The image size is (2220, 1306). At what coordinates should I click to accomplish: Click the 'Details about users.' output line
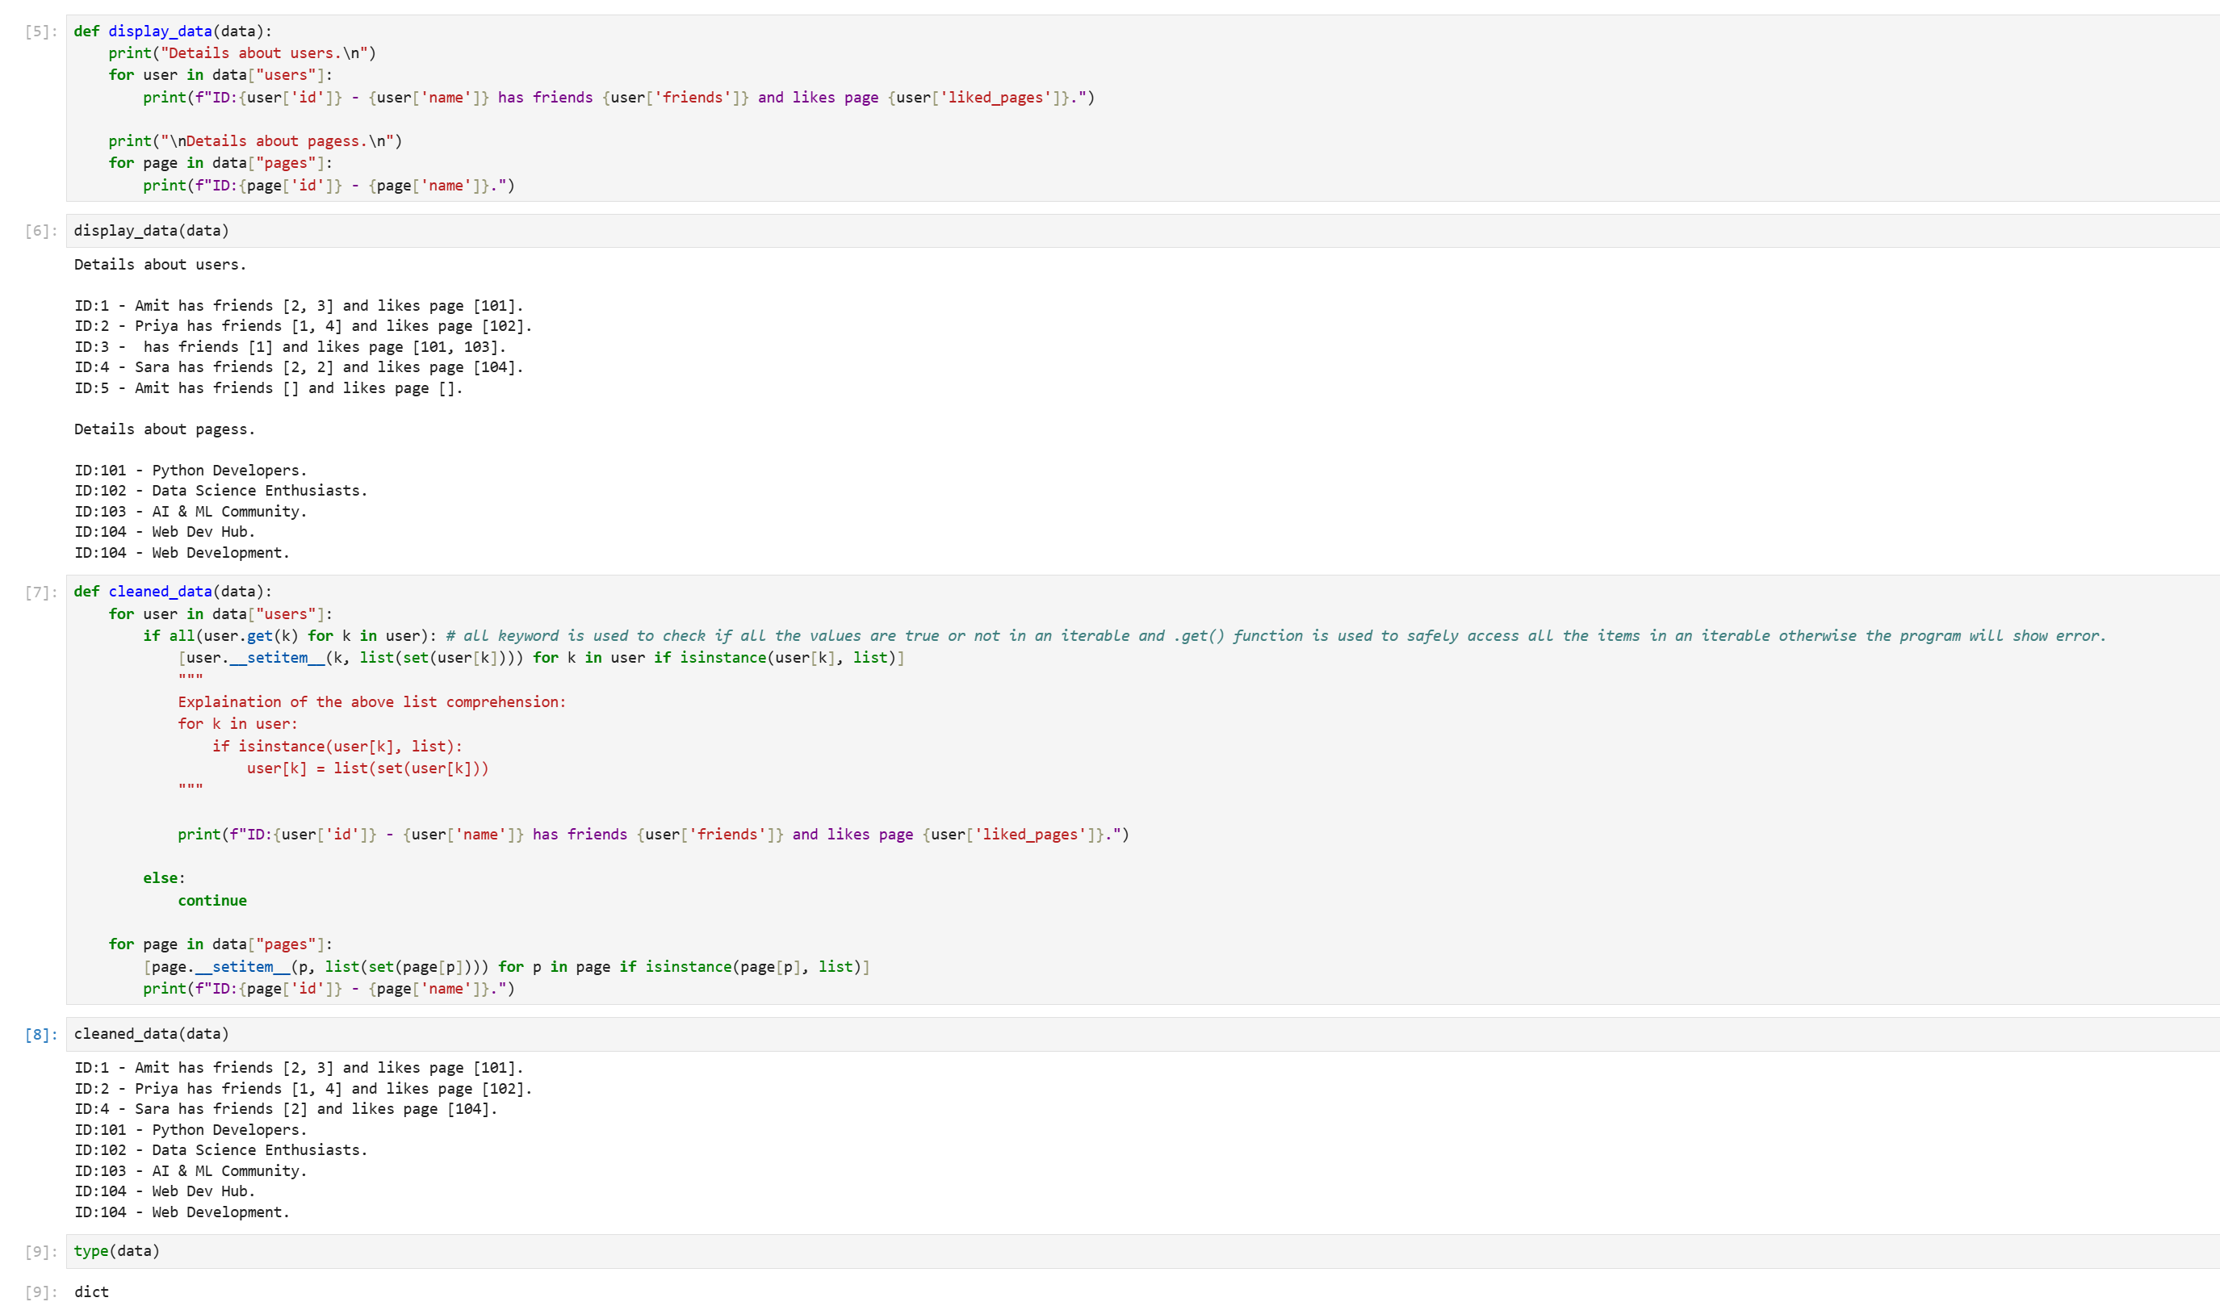(x=161, y=265)
